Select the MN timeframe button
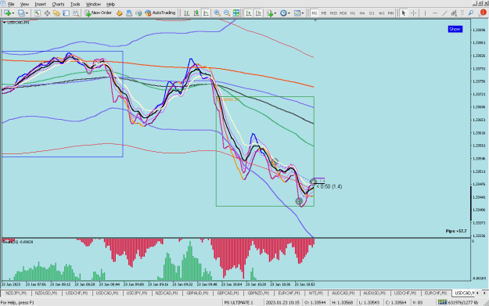 pos(390,13)
